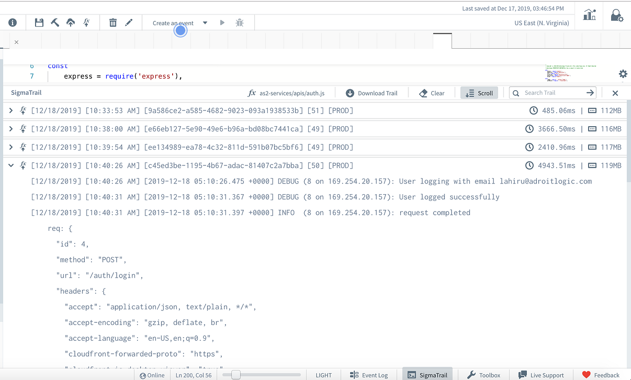631x380 pixels.
Task: Select the SigmaTrail tab in status bar
Action: [427, 375]
